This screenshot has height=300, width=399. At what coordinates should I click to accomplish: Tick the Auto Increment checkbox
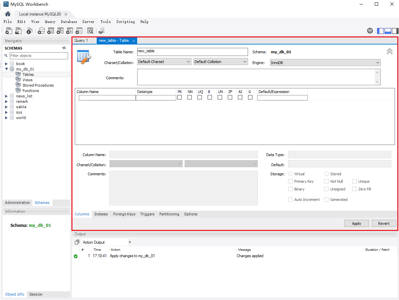coord(290,200)
